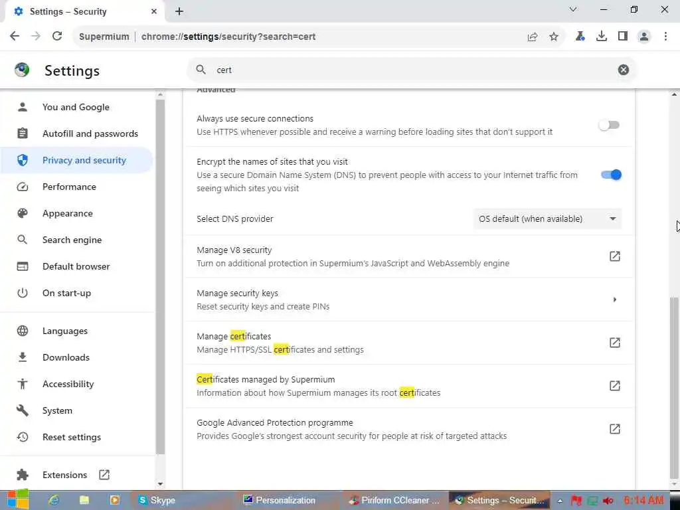
Task: Open System settings
Action: (x=76, y=410)
